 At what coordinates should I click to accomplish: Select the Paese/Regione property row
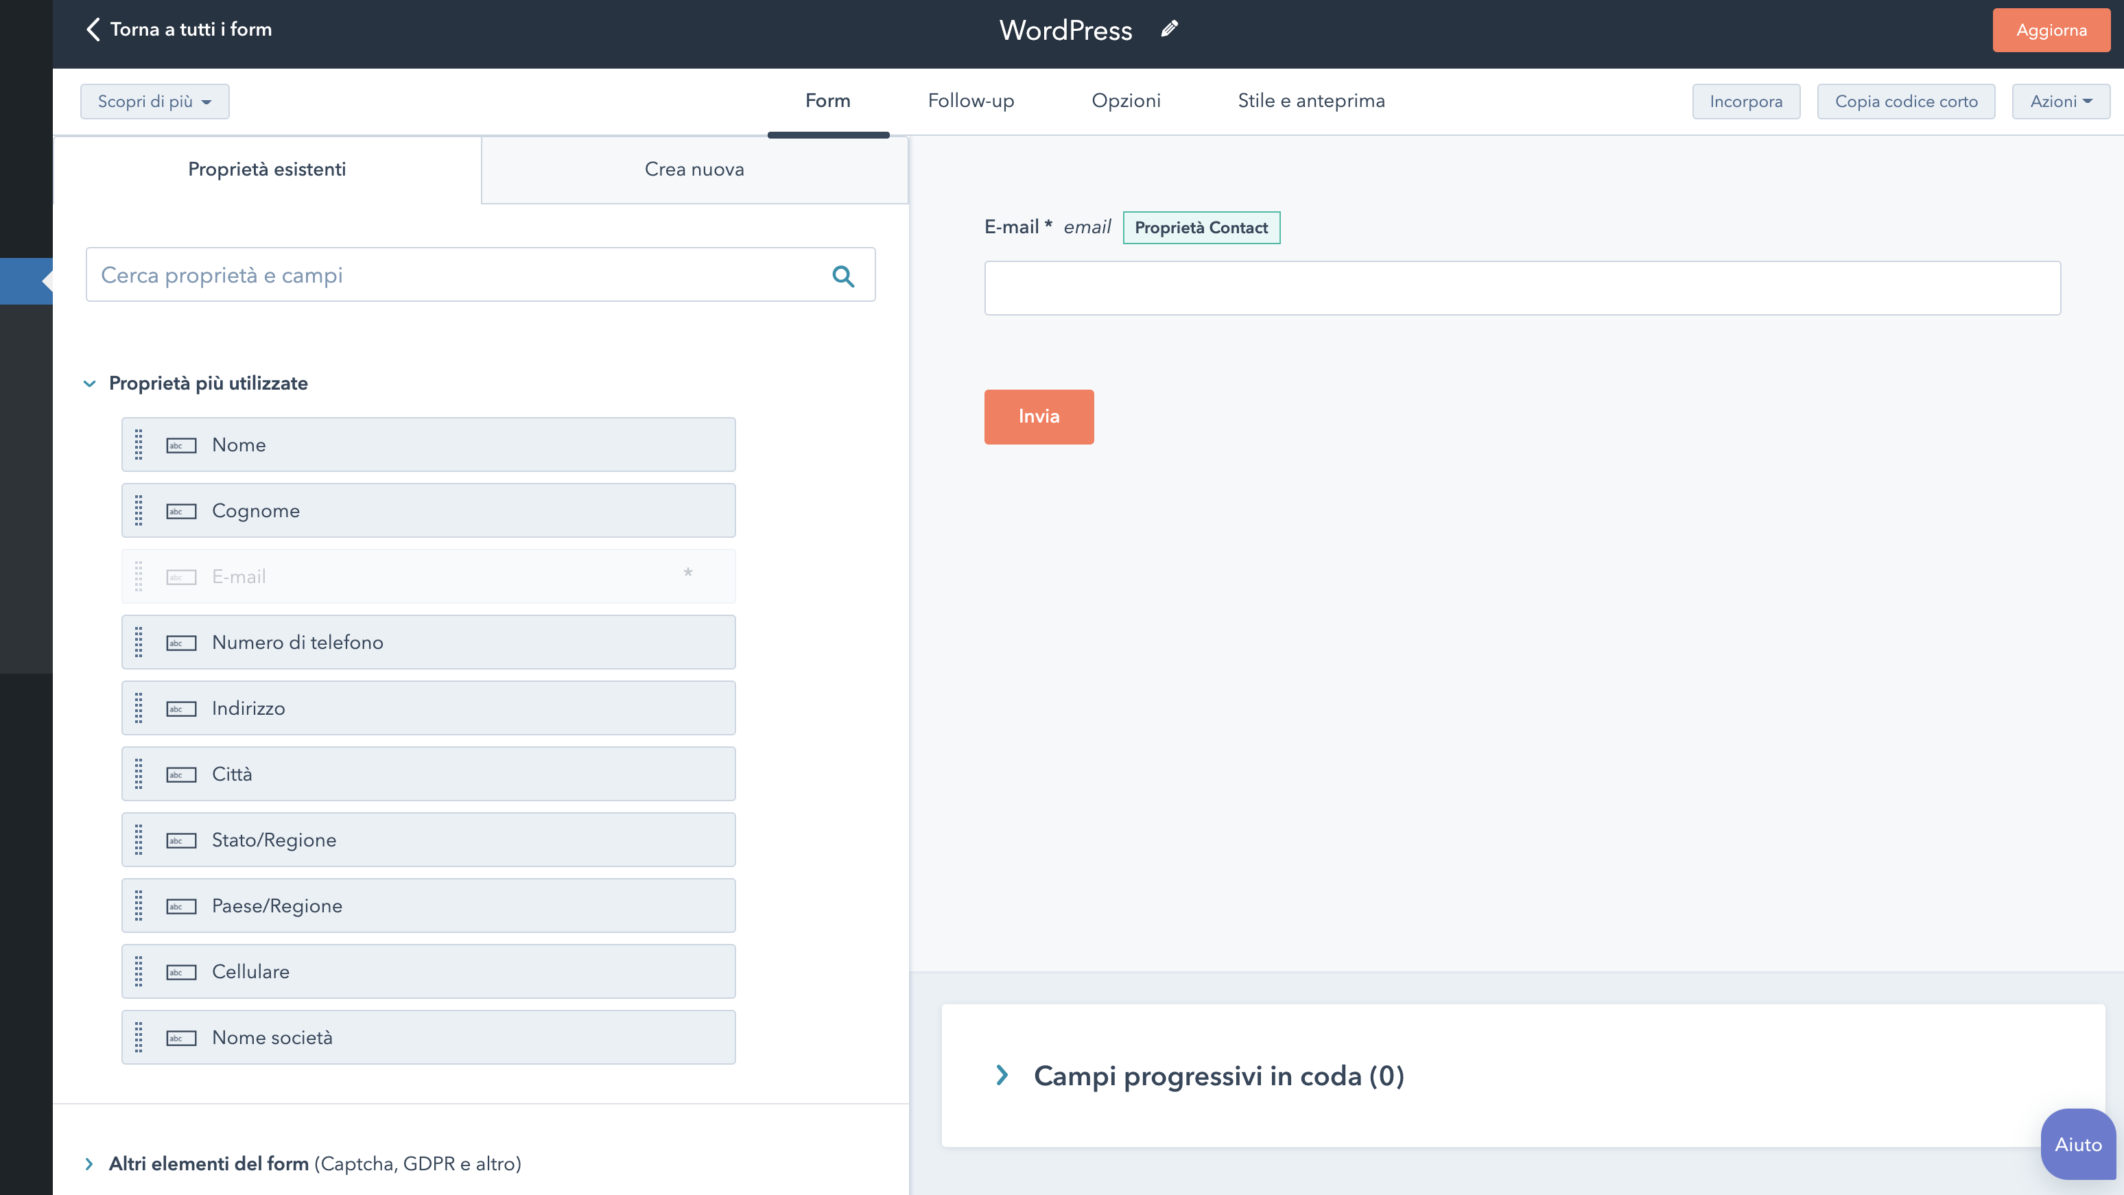pyautogui.click(x=429, y=906)
